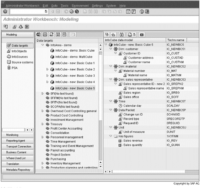Click the navigation window toggle icon below title
This screenshot has width=200, height=188.
(x=6, y=27)
